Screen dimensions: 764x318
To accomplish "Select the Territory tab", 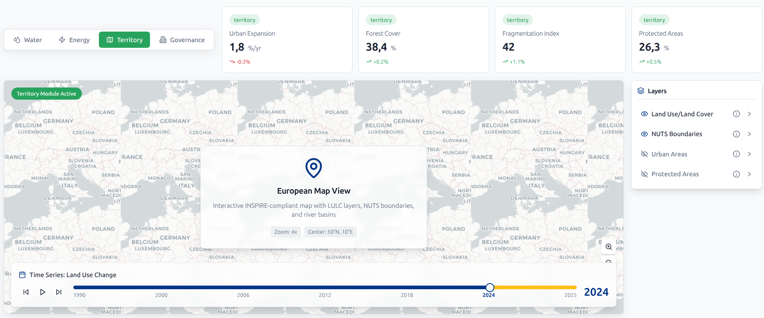I will click(124, 40).
